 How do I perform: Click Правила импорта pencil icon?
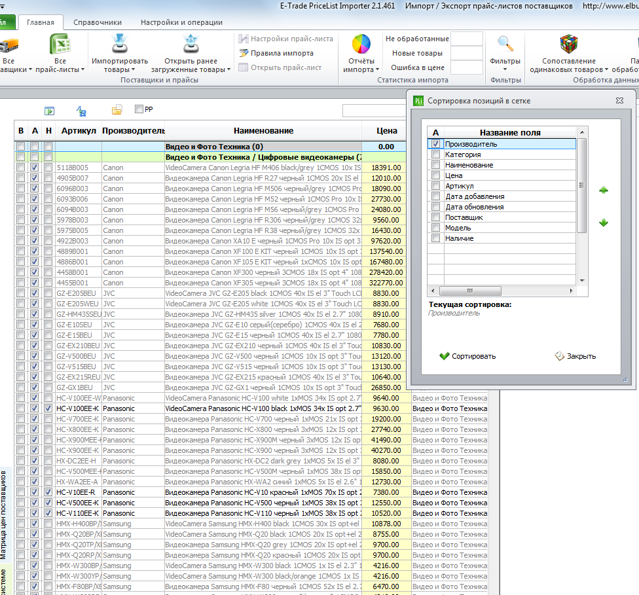pos(244,53)
